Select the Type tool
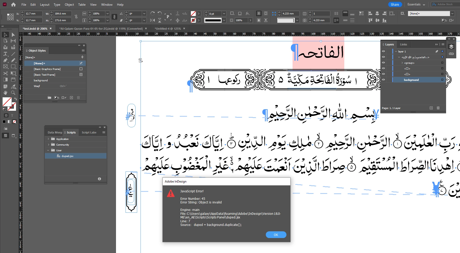This screenshot has width=460, height=253. pyautogui.click(x=5, y=54)
